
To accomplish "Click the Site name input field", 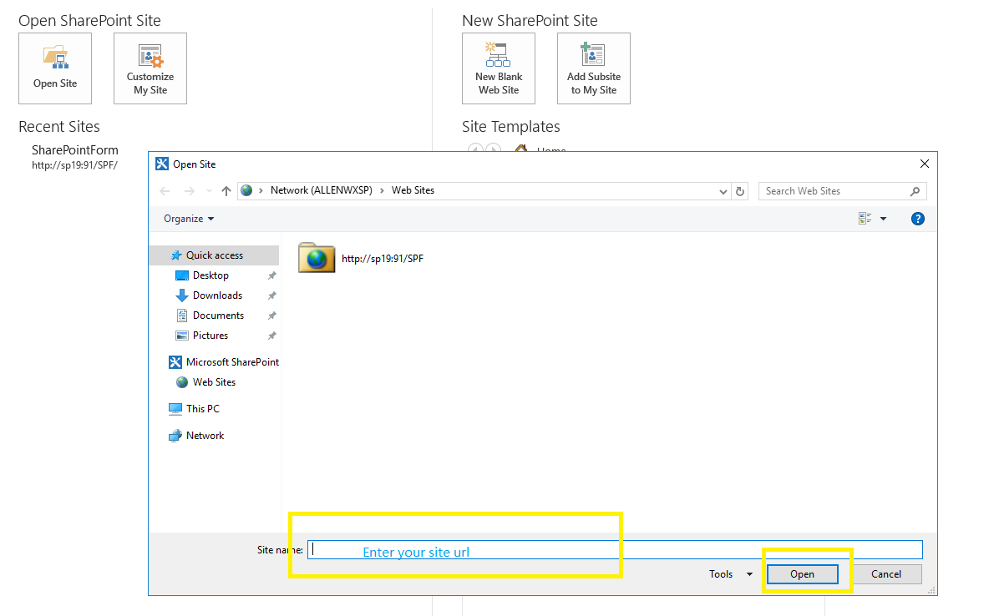I will 615,550.
